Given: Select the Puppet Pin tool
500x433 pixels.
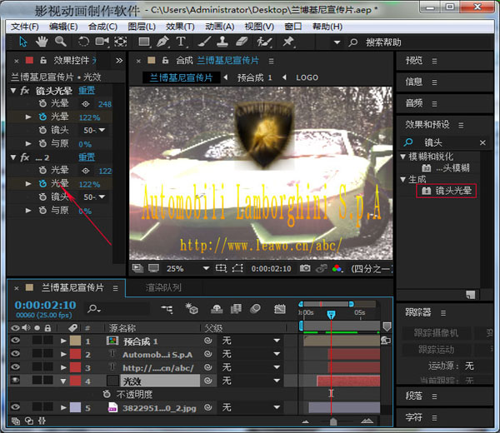Looking at the screenshot, I should (x=288, y=42).
